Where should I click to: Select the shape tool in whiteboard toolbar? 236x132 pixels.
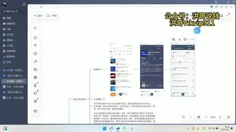pos(35,28)
